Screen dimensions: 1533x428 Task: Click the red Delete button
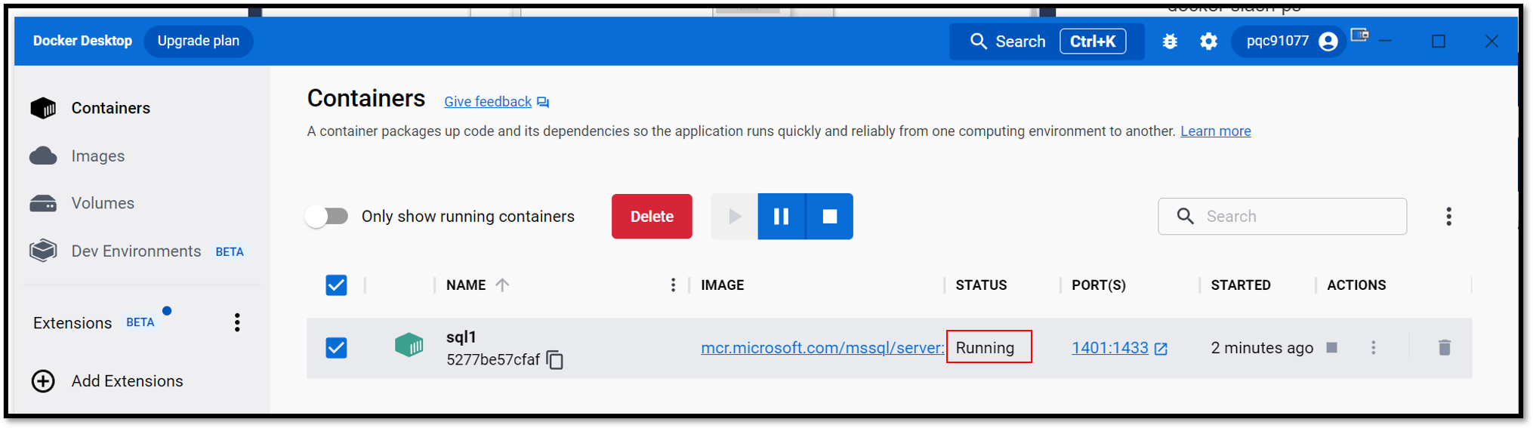(651, 217)
